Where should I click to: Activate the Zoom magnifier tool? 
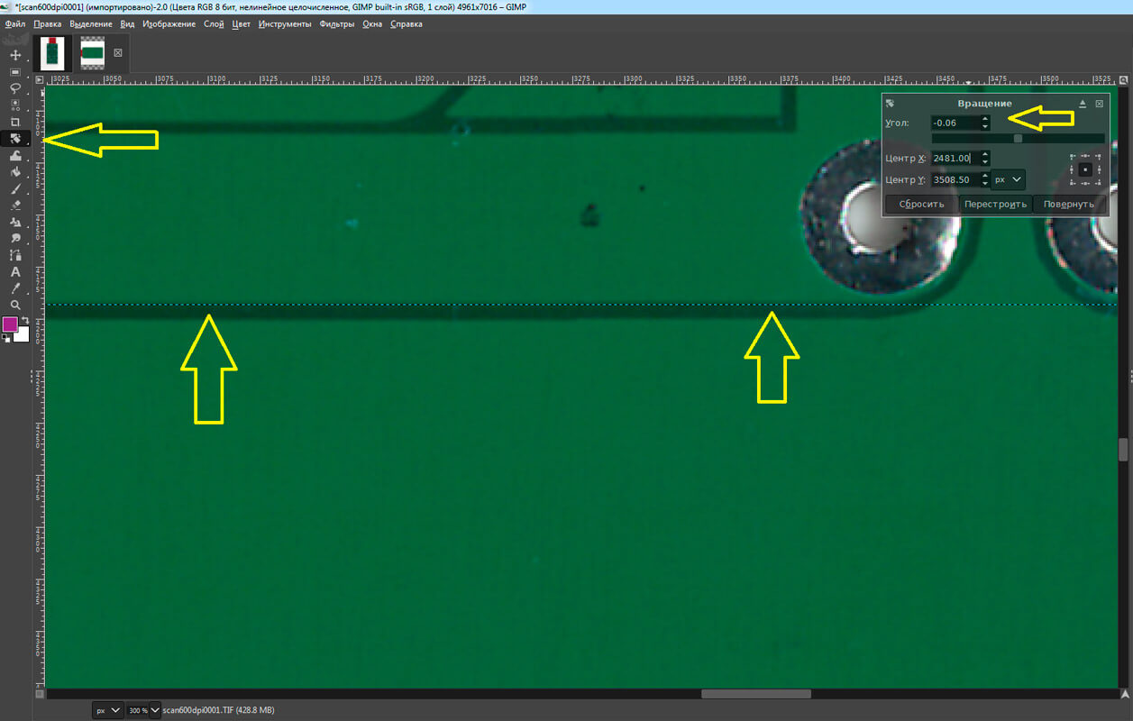(15, 306)
